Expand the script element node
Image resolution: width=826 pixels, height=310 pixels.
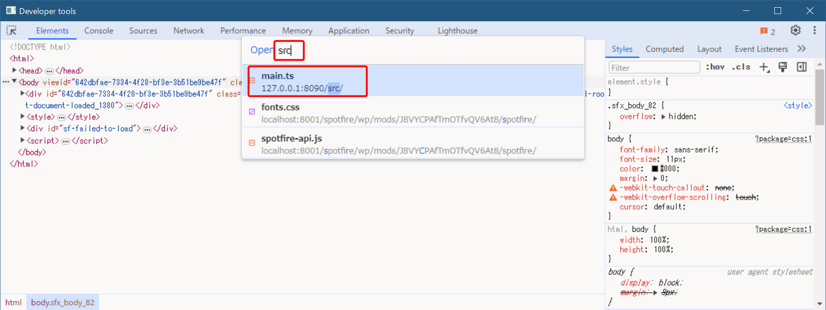(x=22, y=140)
